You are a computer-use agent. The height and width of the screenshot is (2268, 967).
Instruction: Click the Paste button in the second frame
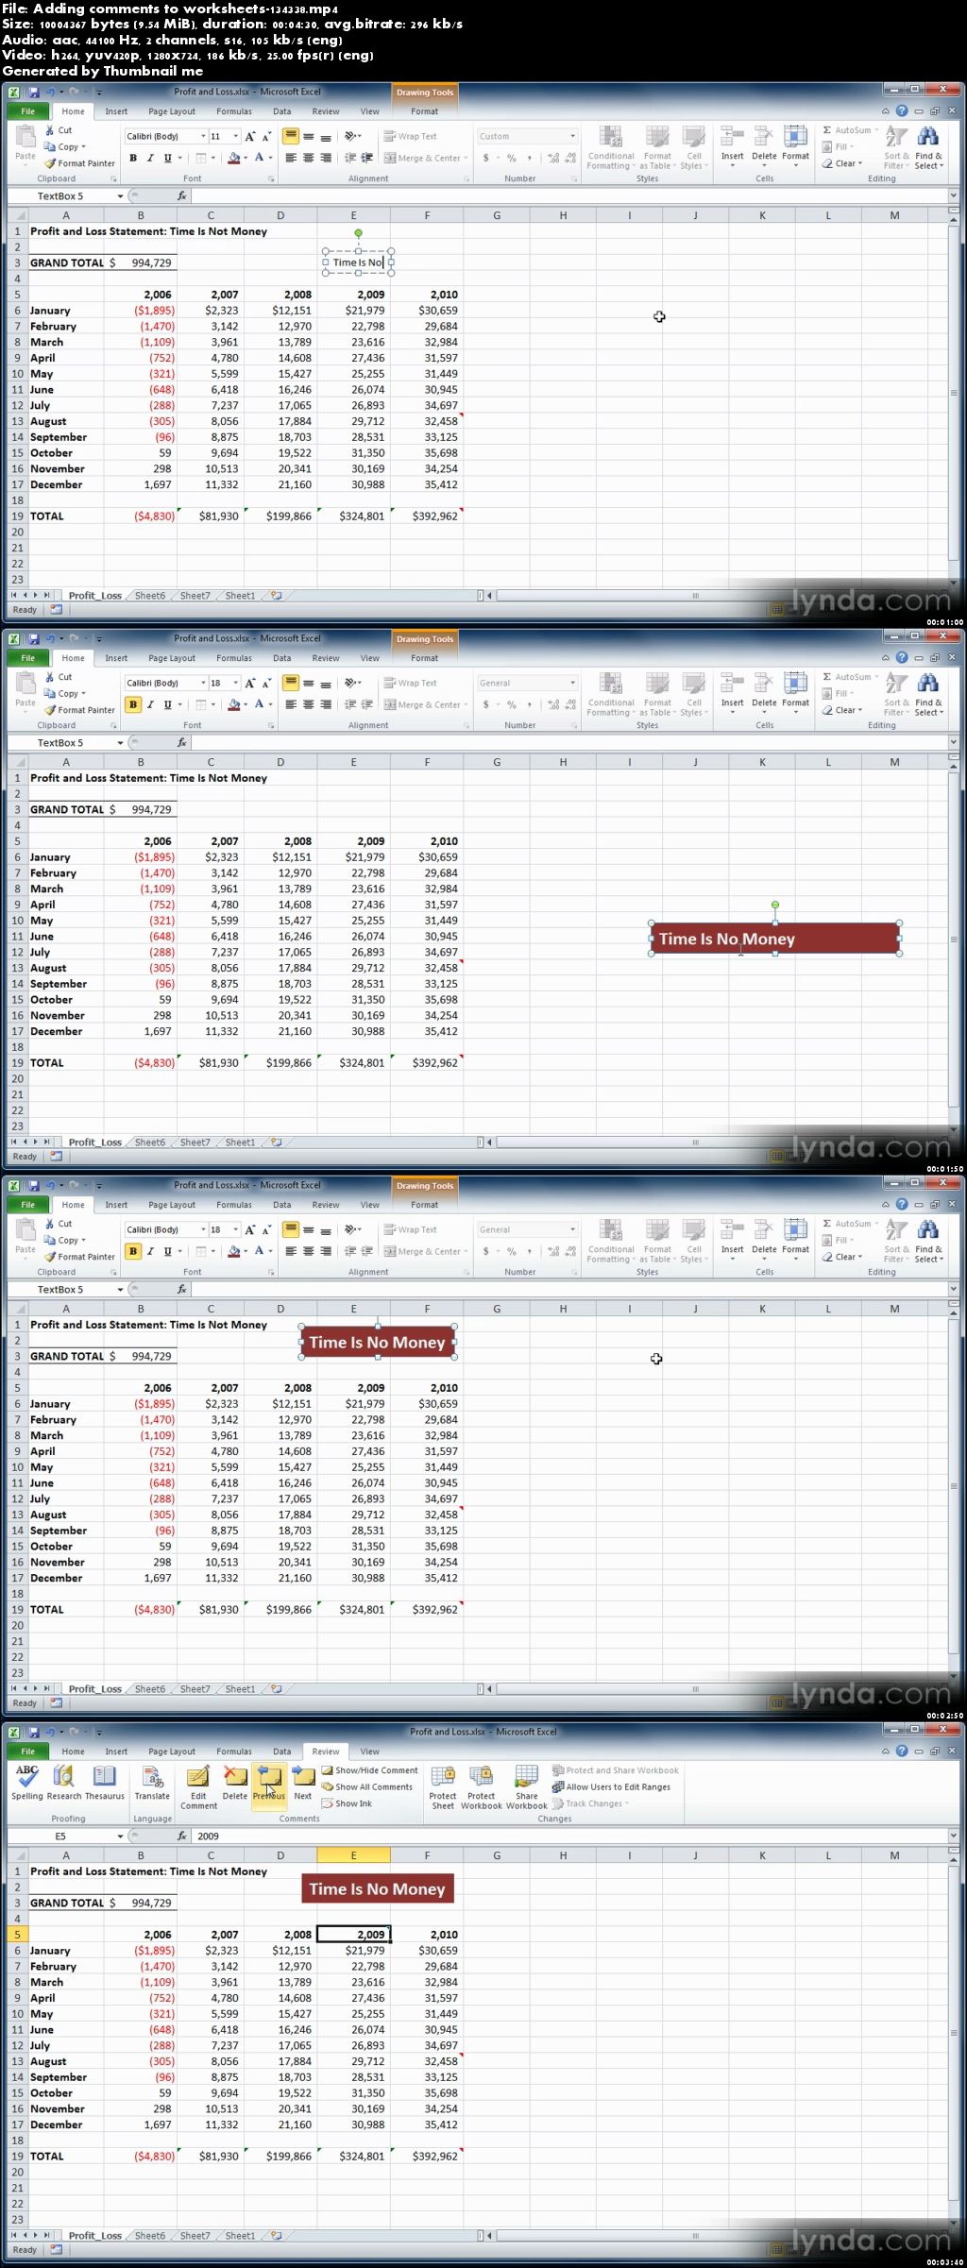25,693
